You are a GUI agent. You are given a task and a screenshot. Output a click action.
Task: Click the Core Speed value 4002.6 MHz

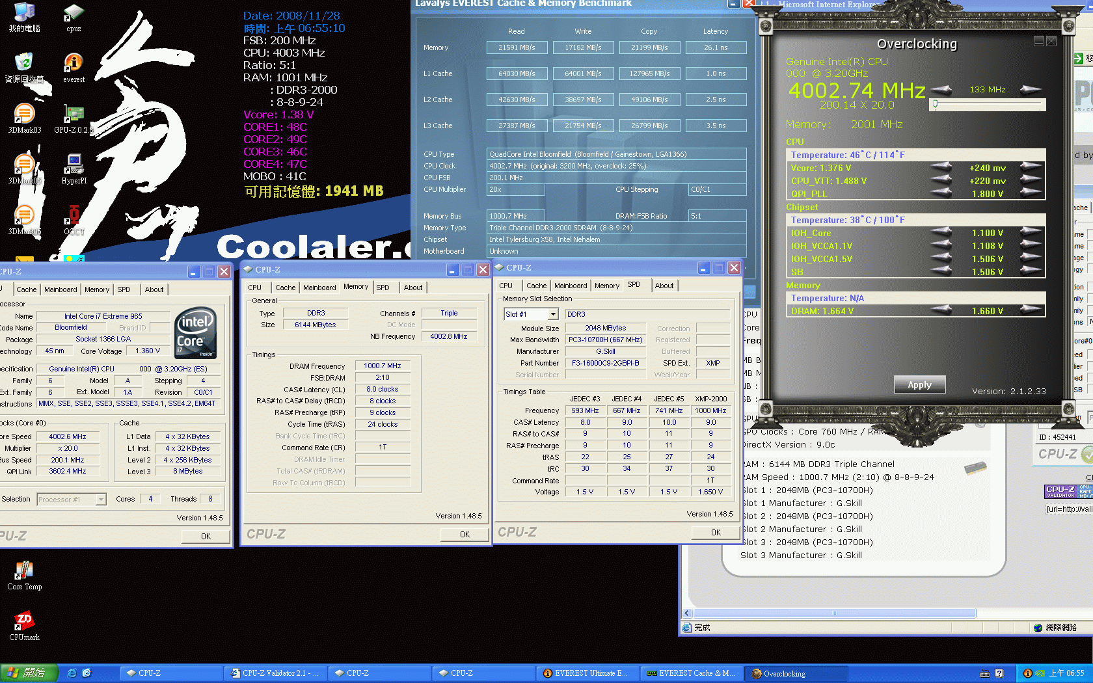click(x=68, y=436)
